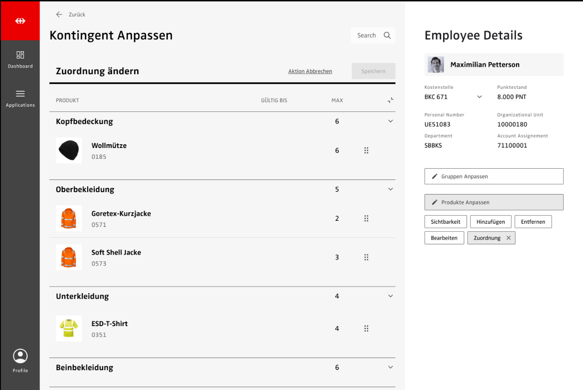This screenshot has height=390, width=583.
Task: Grab the drag handle for Wollmütze
Action: 366,150
